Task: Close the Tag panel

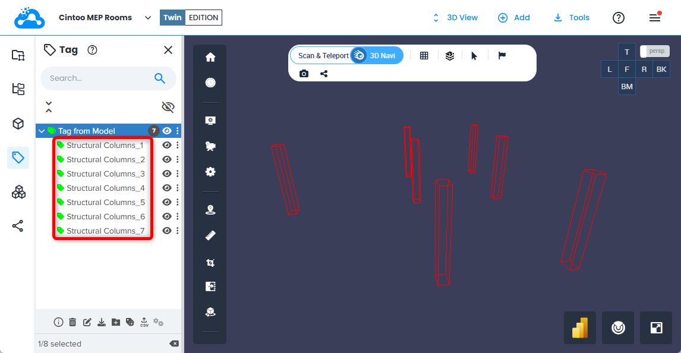Action: point(168,50)
